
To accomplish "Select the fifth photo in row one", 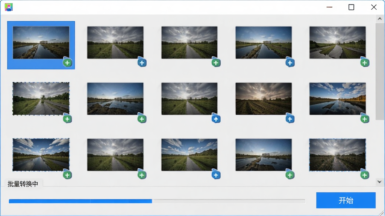I will 338,43.
